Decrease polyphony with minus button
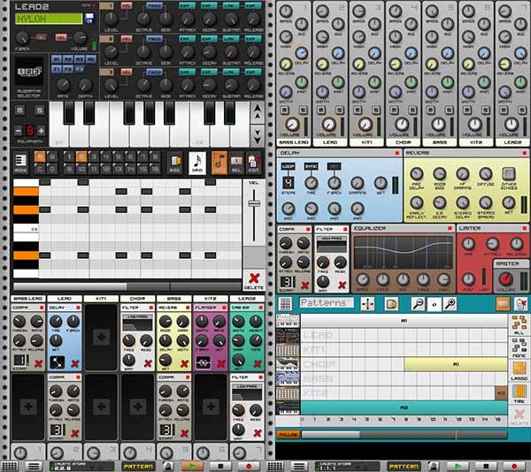Viewport: 531px width, 472px height. 19,131
